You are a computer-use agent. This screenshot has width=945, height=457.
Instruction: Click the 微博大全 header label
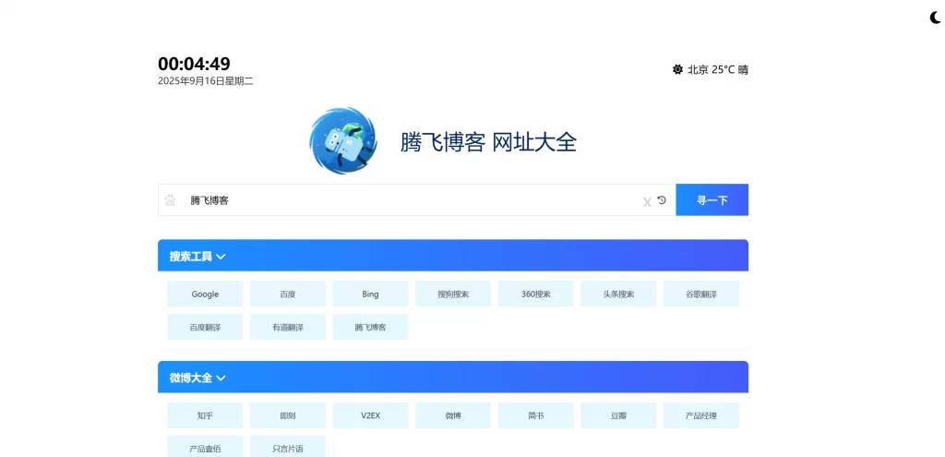pos(190,379)
